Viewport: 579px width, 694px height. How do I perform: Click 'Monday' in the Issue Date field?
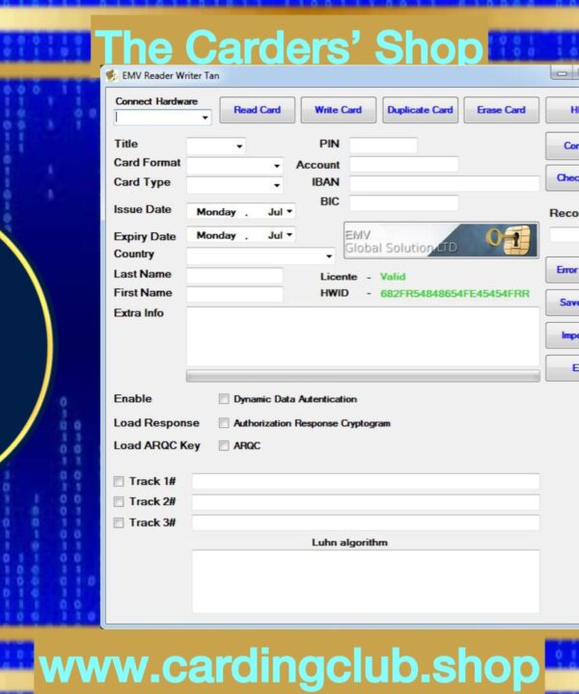[x=216, y=212]
